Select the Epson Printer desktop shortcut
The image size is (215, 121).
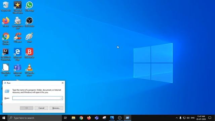[x=17, y=23]
